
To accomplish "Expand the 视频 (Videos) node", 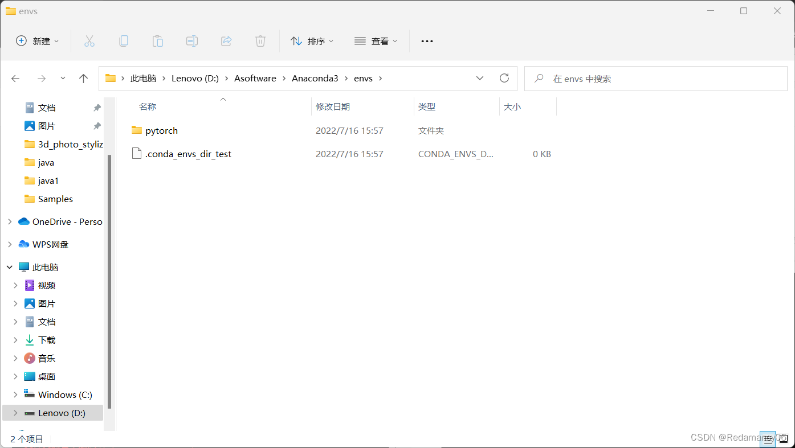I will click(16, 285).
